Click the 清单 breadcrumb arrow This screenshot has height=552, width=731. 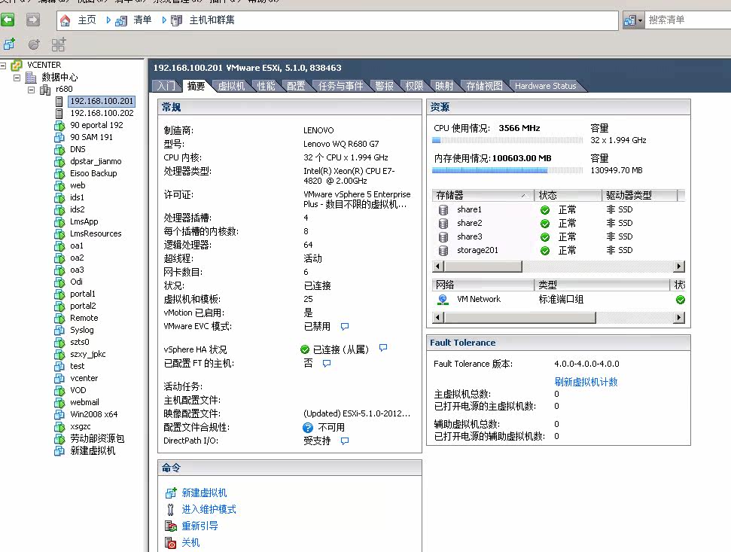[164, 20]
